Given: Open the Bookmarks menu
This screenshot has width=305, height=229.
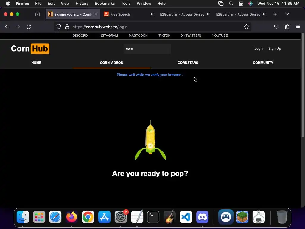Looking at the screenshot, I should pos(105,4).
